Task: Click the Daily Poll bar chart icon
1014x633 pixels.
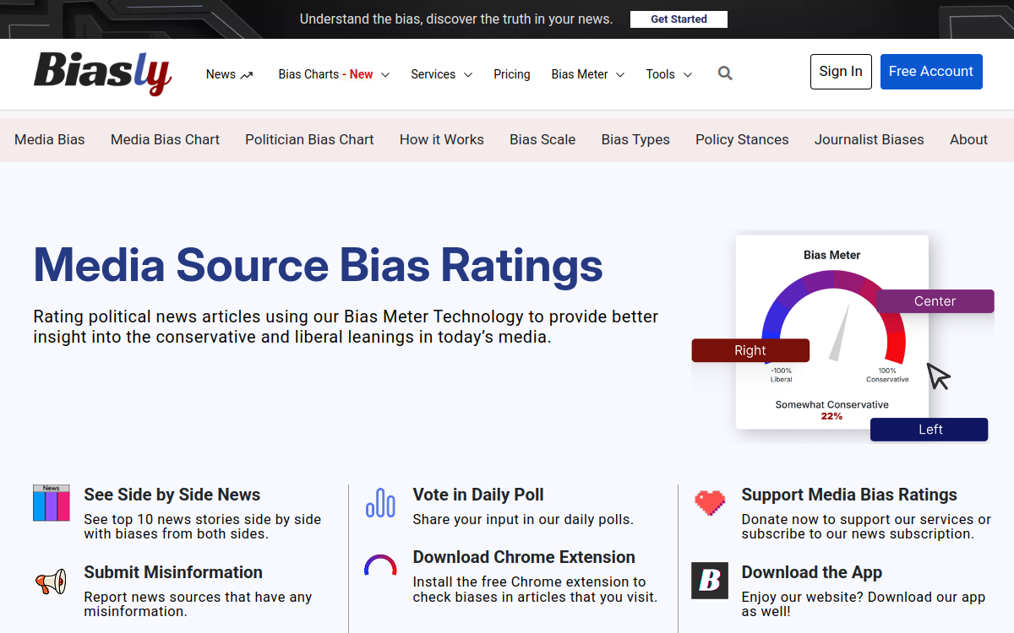Action: click(380, 502)
